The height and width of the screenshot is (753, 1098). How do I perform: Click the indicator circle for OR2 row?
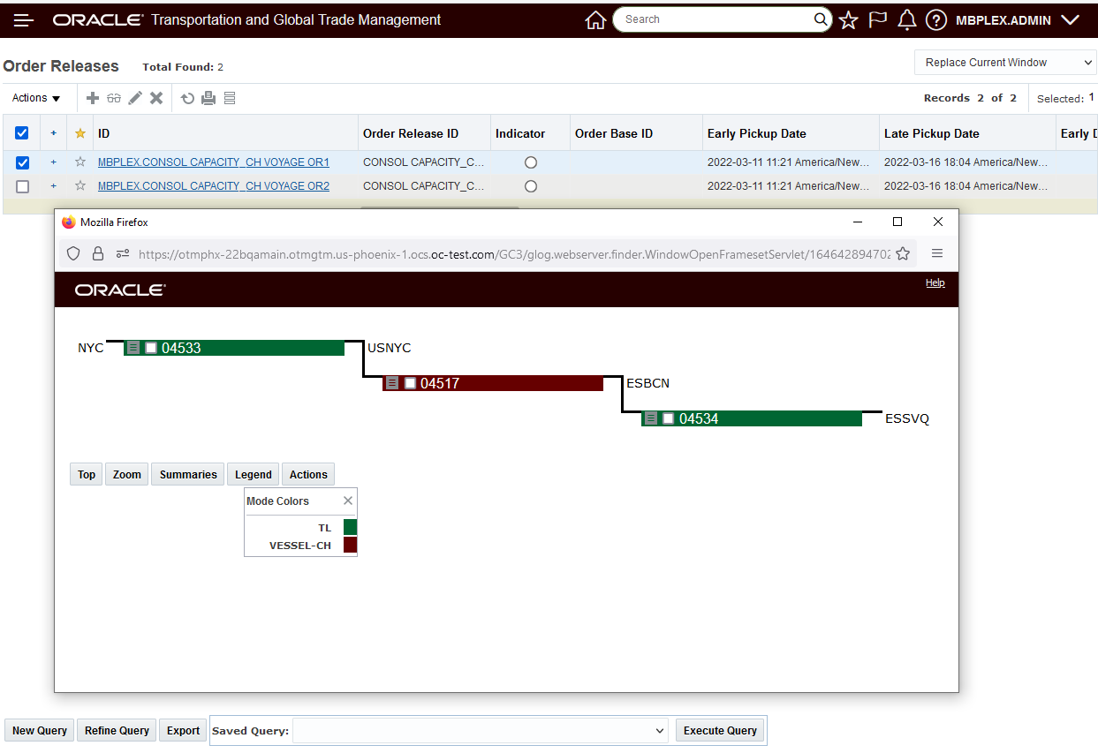531,186
